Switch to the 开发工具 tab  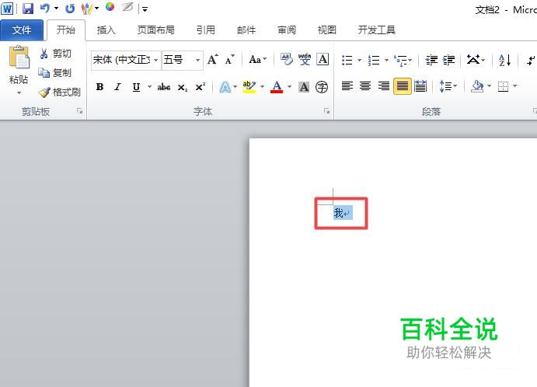pyautogui.click(x=376, y=30)
